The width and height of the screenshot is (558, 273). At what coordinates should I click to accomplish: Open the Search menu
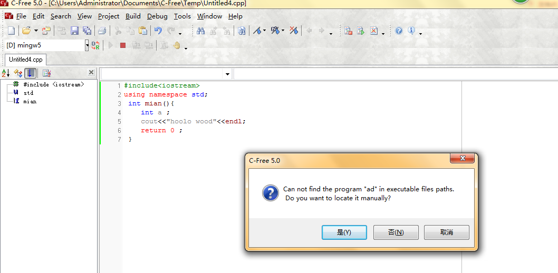pyautogui.click(x=61, y=16)
